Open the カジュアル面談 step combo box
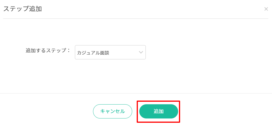 coord(108,52)
